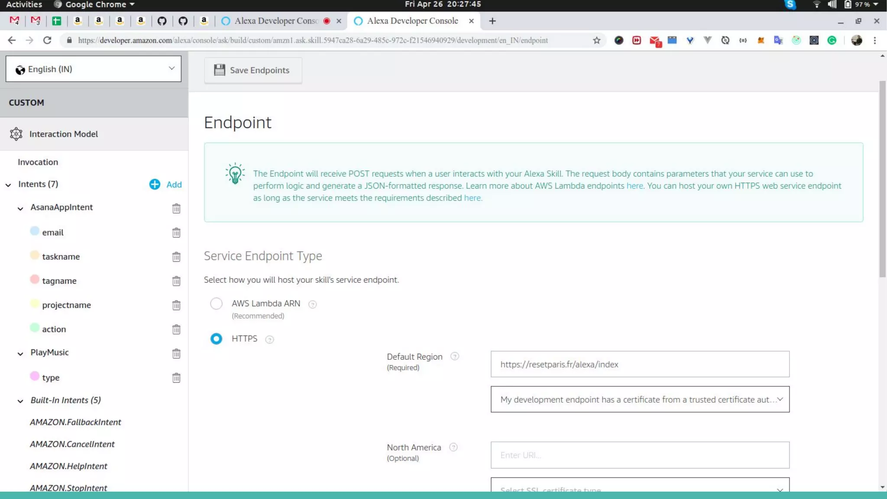Screen dimensions: 887x499
Task: Switch to the first Alexa Developer Console tab
Action: tap(276, 21)
